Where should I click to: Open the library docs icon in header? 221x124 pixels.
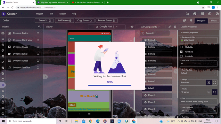202,14
